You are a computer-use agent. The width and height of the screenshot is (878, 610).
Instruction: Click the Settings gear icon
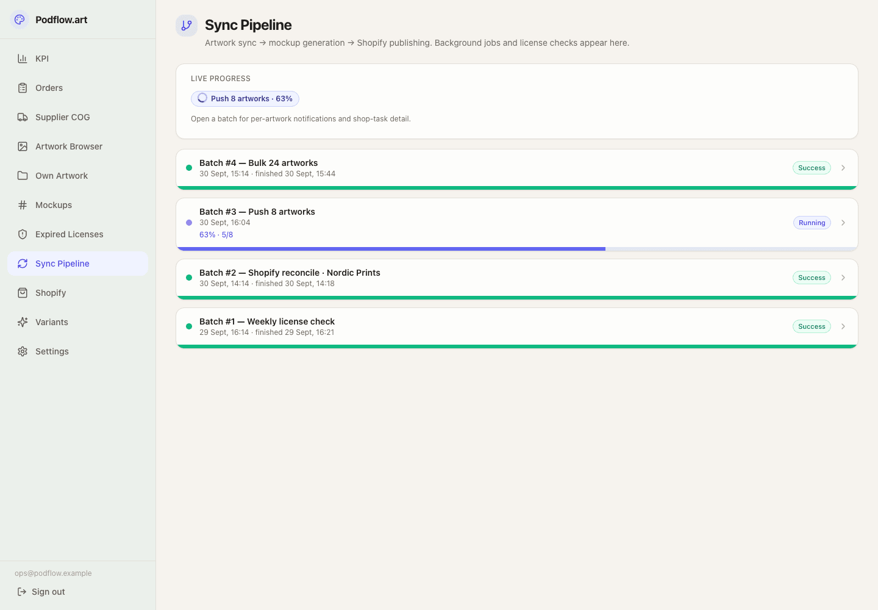click(23, 351)
